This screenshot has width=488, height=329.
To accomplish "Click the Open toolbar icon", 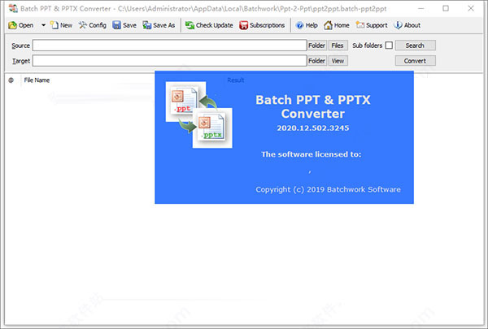I will 20,25.
